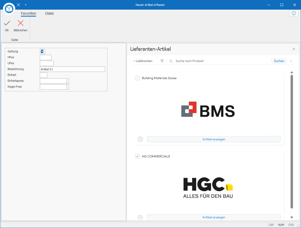The height and width of the screenshot is (228, 301).
Task: Click the HGC logo thumbnail
Action: [208, 187]
